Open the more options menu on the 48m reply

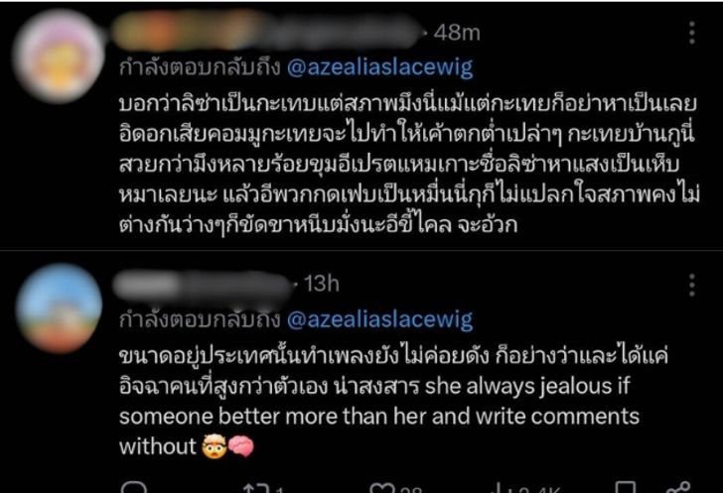pyautogui.click(x=691, y=33)
